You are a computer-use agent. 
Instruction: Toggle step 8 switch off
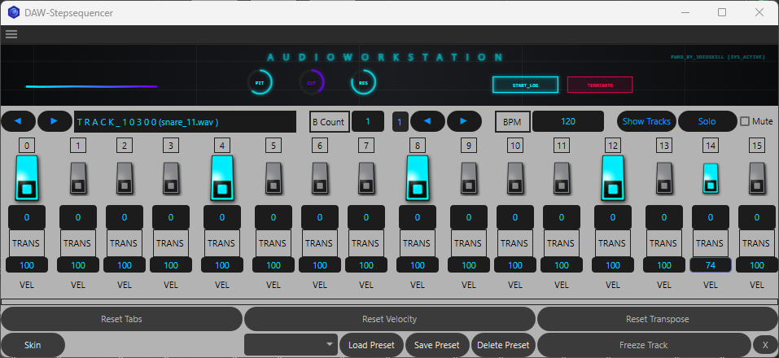(418, 178)
